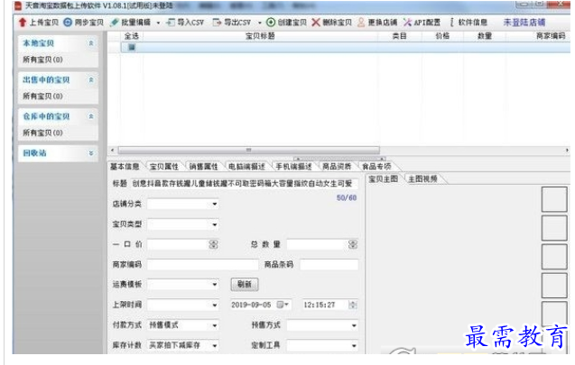Click the 总数量 spinner control
The height and width of the screenshot is (365, 575).
point(353,244)
